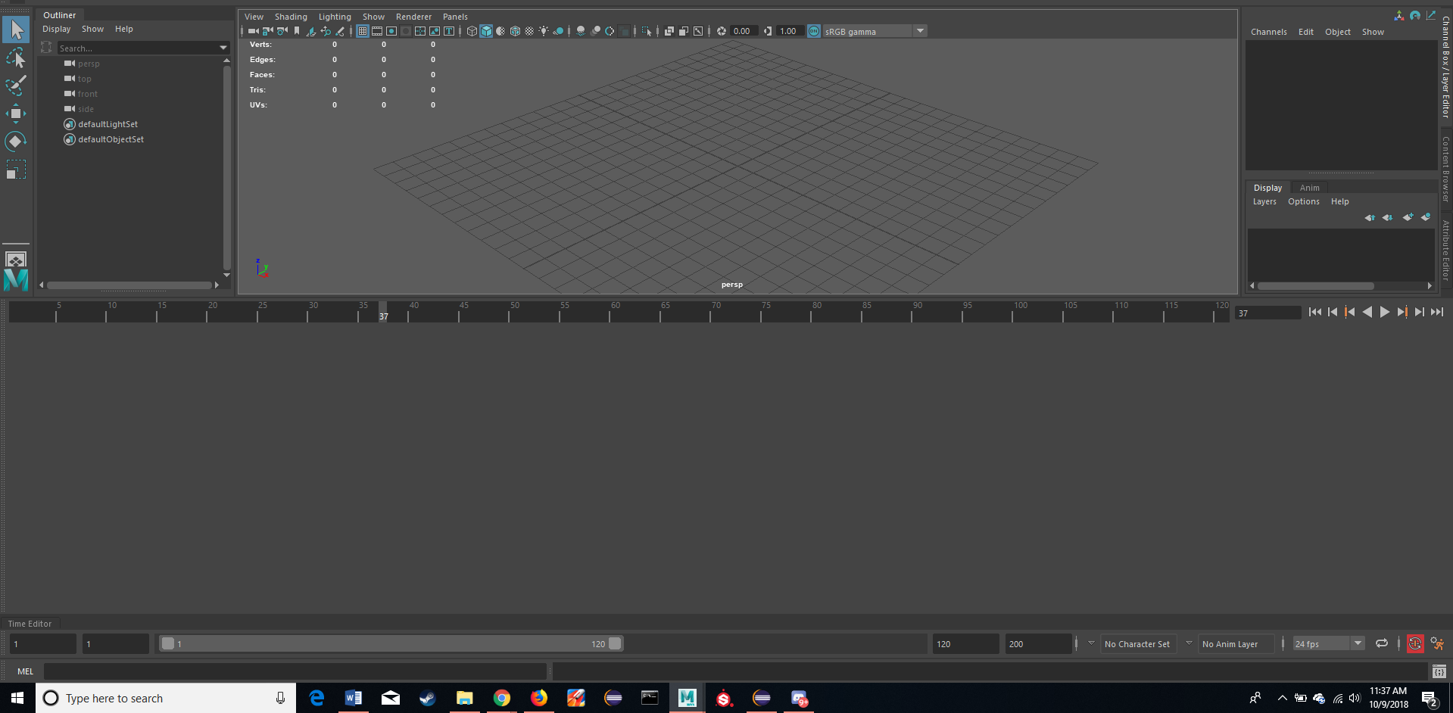Image resolution: width=1453 pixels, height=713 pixels.
Task: Click the Isolate Select icon in viewport toolbar
Action: (646, 31)
